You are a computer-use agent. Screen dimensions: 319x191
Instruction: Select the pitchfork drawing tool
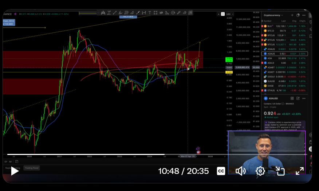coord(103,13)
